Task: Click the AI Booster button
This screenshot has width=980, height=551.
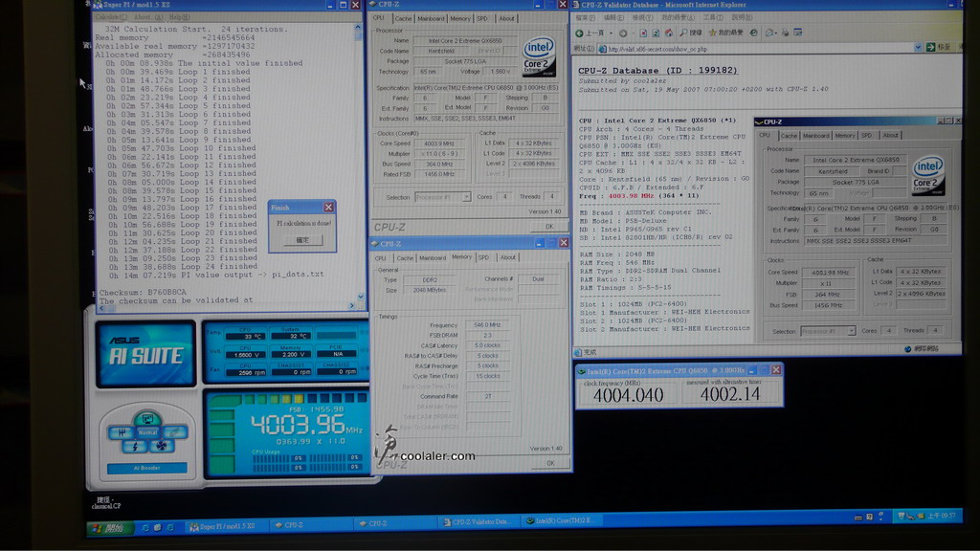Action: click(x=146, y=468)
